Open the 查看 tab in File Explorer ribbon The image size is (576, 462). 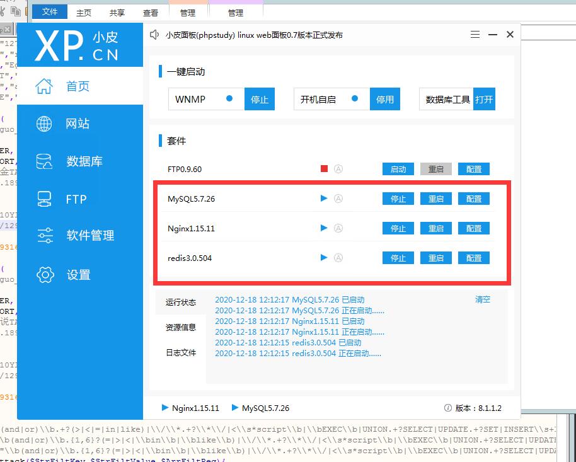click(x=151, y=13)
